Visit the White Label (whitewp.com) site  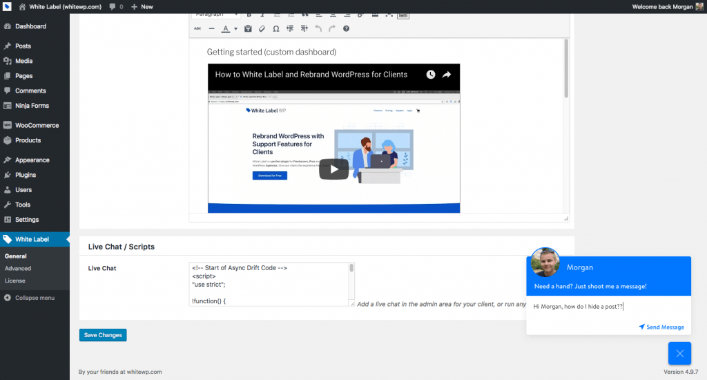[60, 7]
